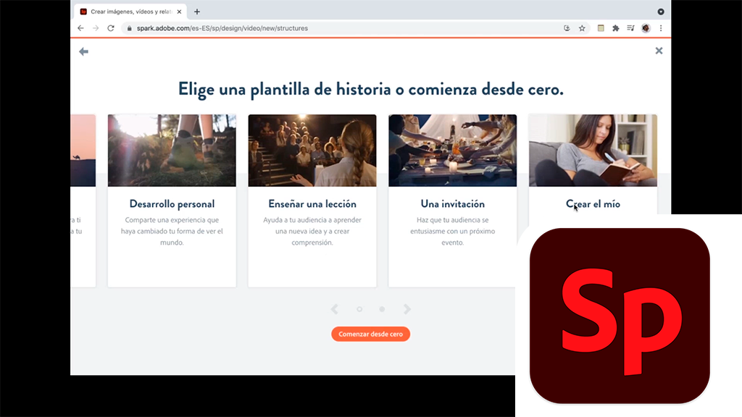
Task: Go to previous template carousel page
Action: 334,309
